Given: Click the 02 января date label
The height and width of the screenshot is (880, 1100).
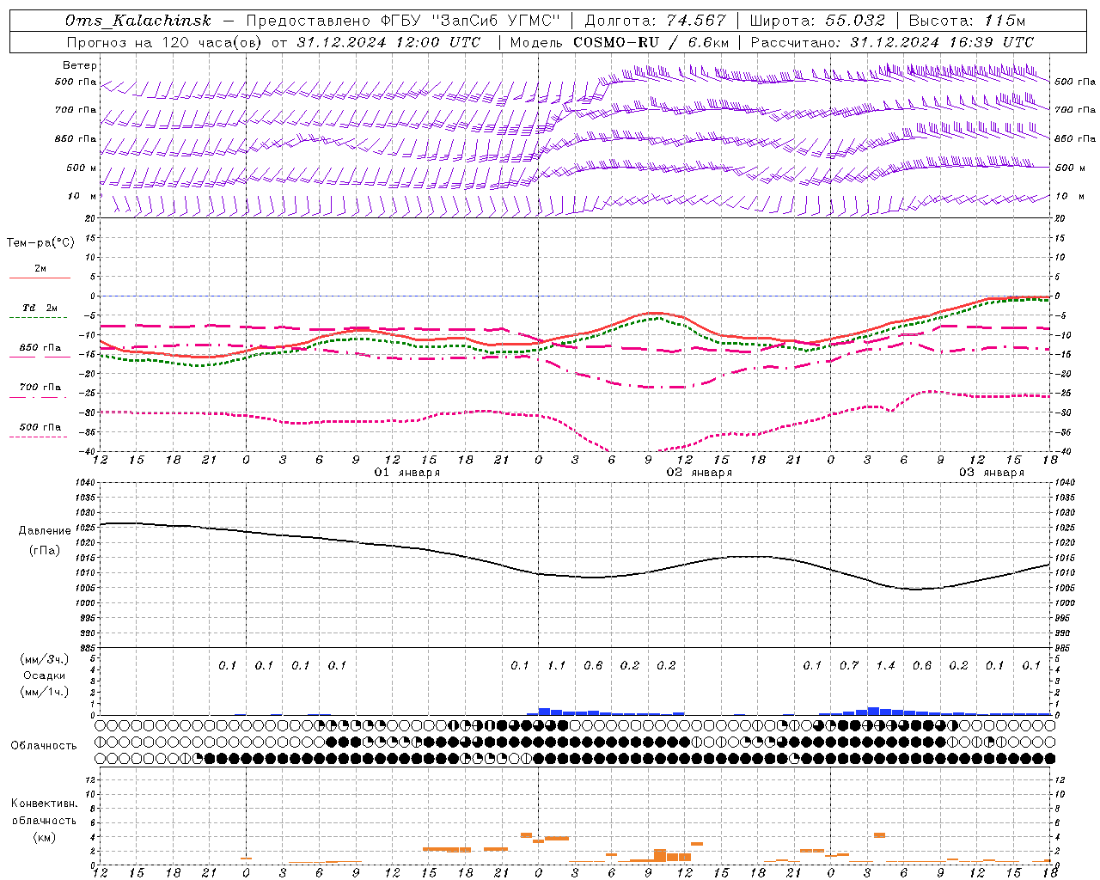Looking at the screenshot, I should click(x=700, y=473).
